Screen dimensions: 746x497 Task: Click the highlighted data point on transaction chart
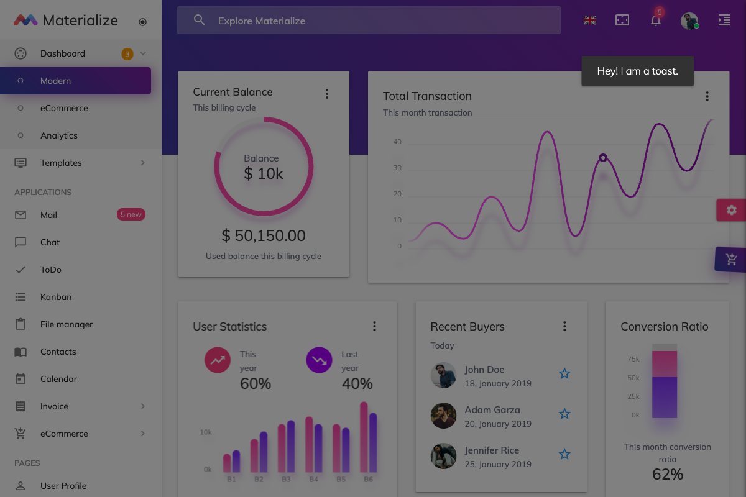tap(602, 158)
